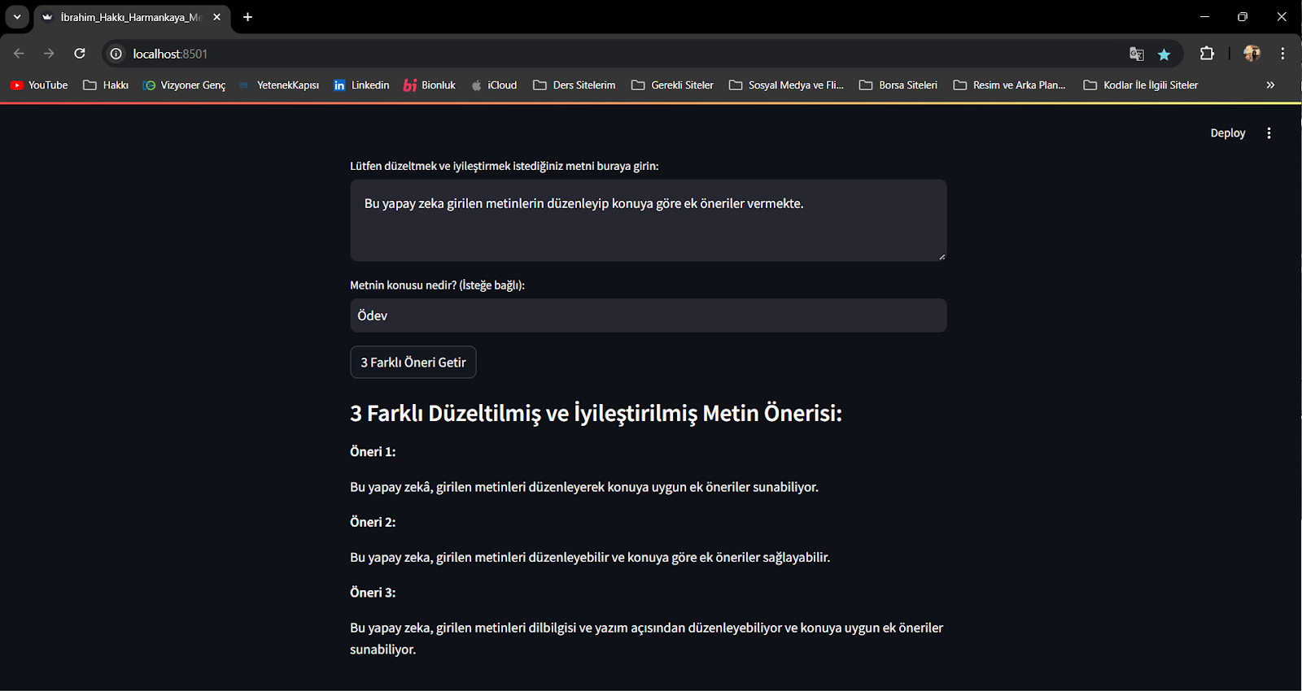Go forward to the next page
Viewport: 1302px width, 691px height.
click(49, 54)
